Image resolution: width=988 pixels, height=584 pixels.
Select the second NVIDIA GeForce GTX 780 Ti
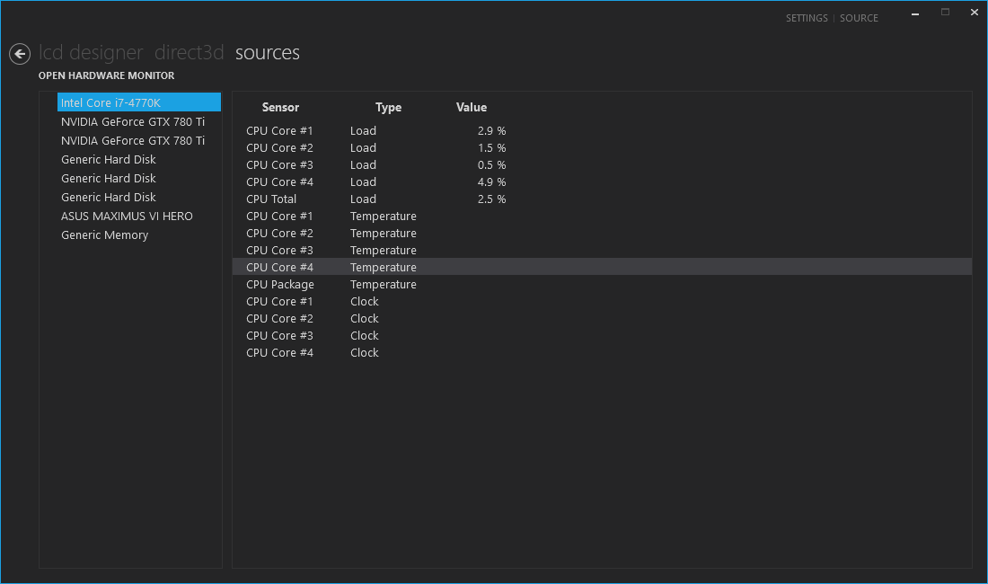click(x=139, y=140)
